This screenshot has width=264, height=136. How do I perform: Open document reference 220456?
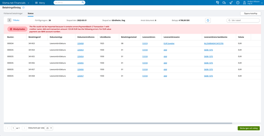click(80, 69)
